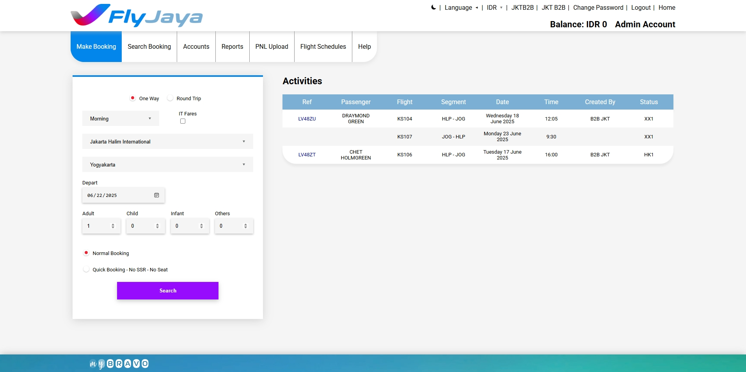Image resolution: width=746 pixels, height=372 pixels.
Task: Open the Depart date calendar picker
Action: [x=156, y=195]
